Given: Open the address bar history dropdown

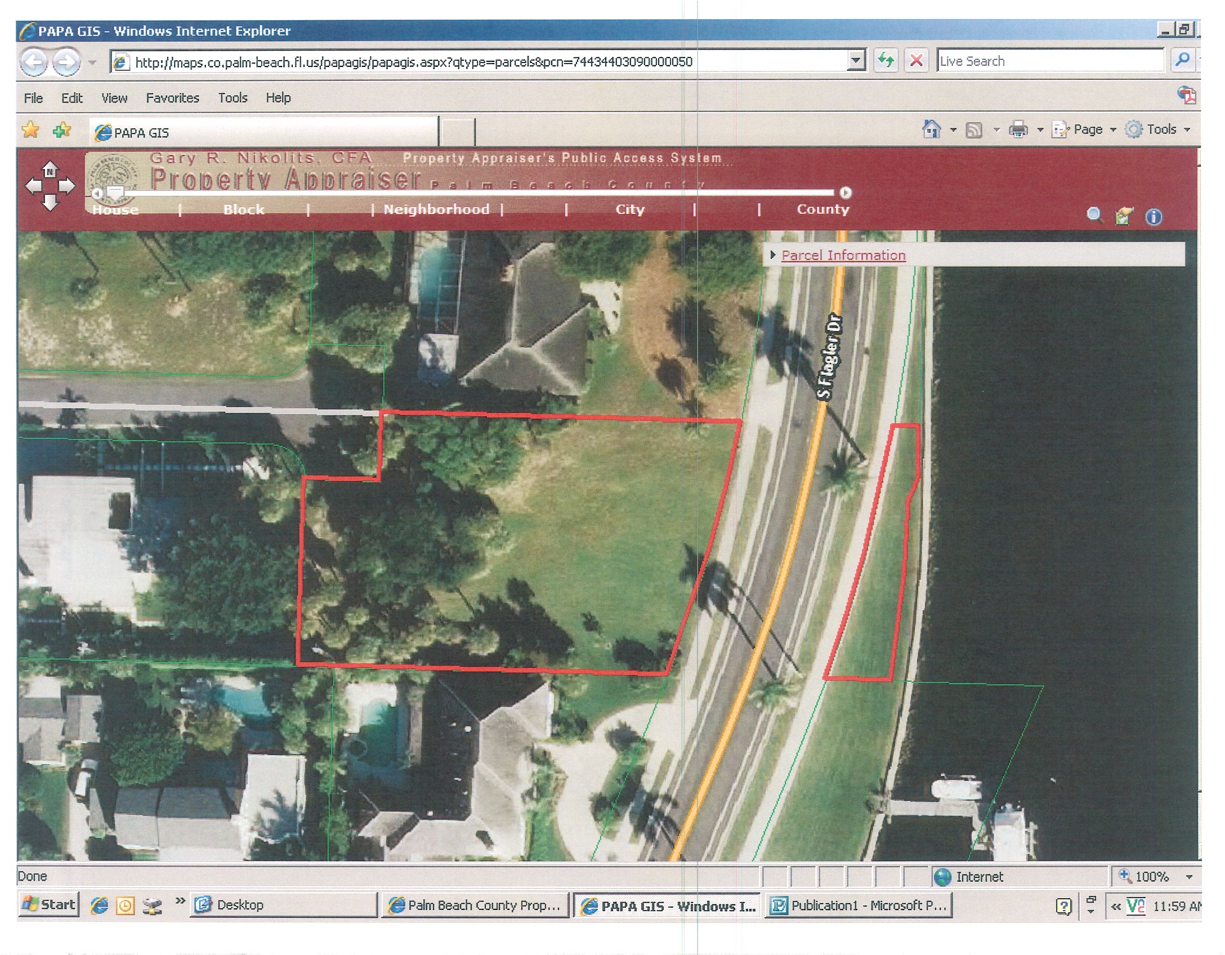Looking at the screenshot, I should coord(856,61).
